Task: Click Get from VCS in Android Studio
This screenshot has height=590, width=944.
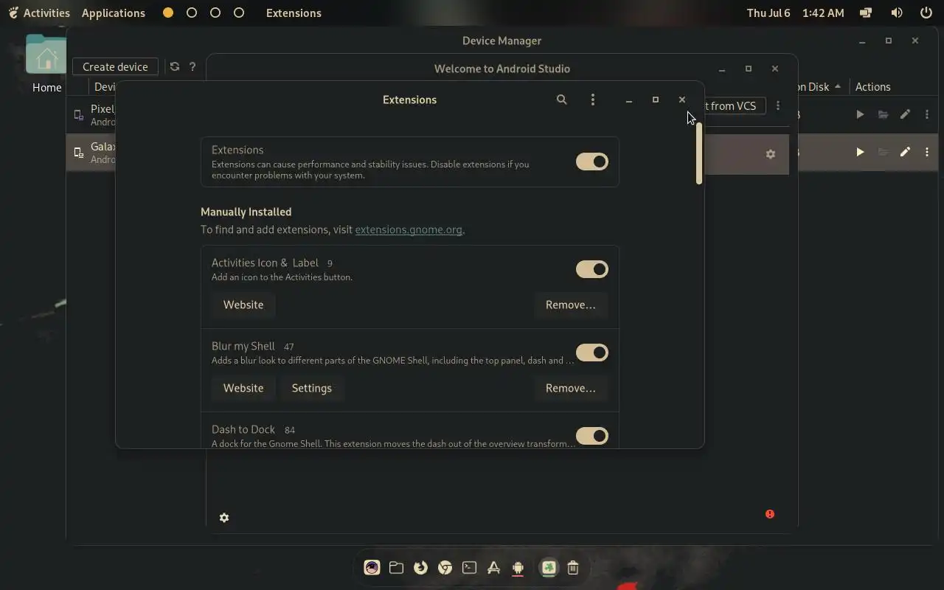Action: (735, 105)
